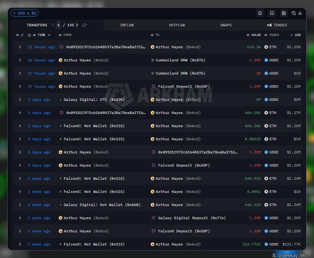The height and width of the screenshot is (258, 314).
Task: Click Galaxy Digital: OTC (0x335) sender
Action: click(x=94, y=100)
